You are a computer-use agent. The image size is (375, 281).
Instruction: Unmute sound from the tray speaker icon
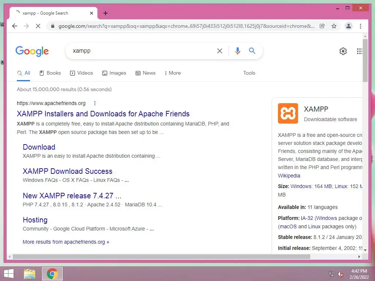click(x=341, y=274)
